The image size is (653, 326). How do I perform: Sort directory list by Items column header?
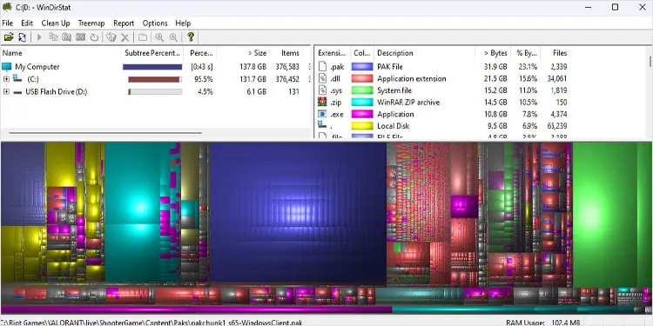286,53
